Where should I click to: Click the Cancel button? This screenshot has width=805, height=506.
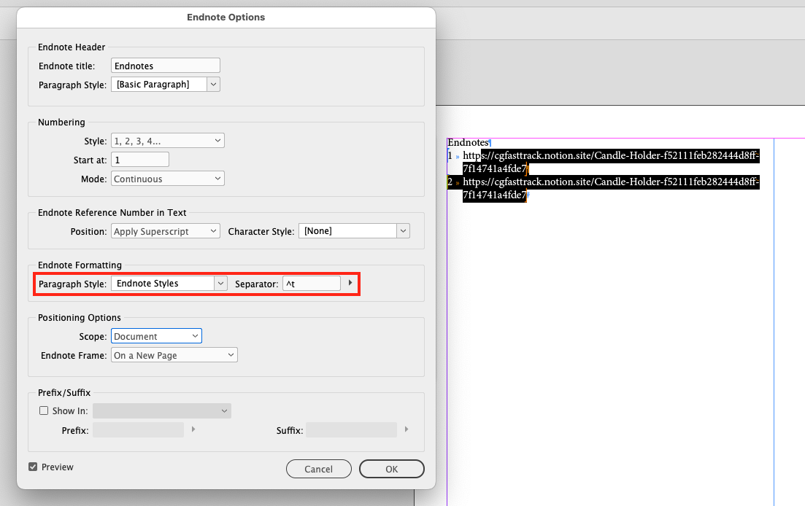pos(318,469)
